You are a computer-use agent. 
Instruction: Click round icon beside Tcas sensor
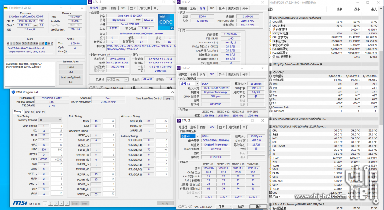click(270, 84)
